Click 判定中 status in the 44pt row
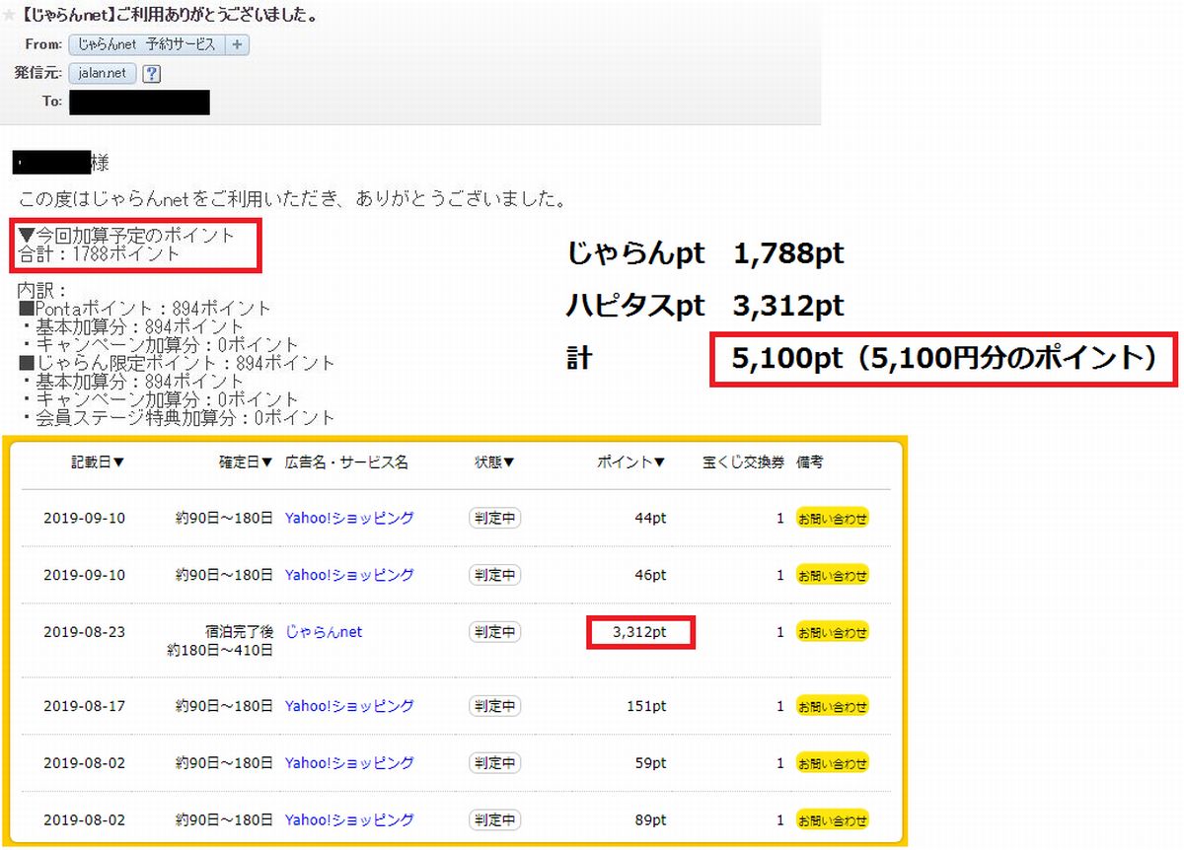The height and width of the screenshot is (850, 1184). pyautogui.click(x=494, y=518)
